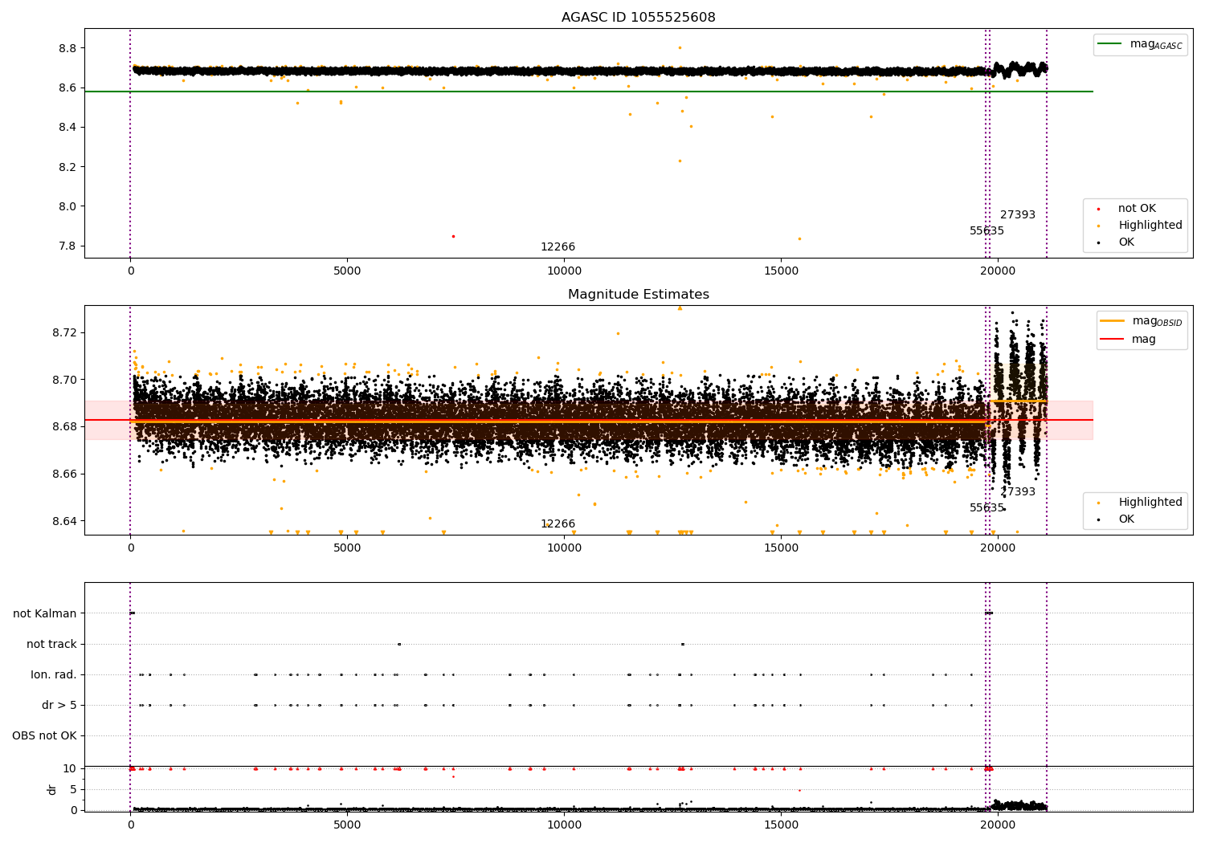Click the "not Kalman" axis label
1205x843 pixels.
point(45,613)
